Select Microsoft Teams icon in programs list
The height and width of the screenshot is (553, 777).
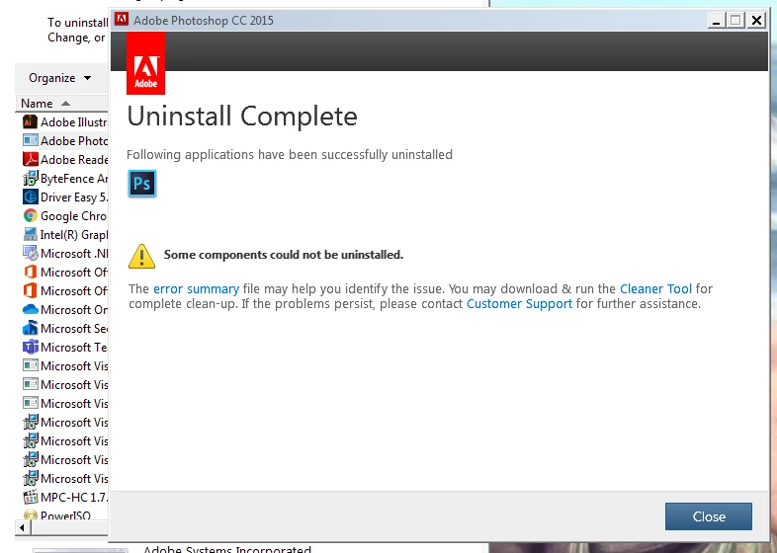[x=31, y=347]
